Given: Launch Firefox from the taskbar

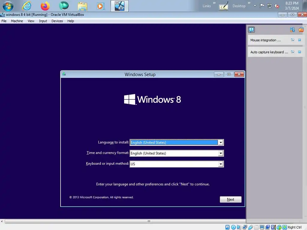Looking at the screenshot, I should 45,6.
